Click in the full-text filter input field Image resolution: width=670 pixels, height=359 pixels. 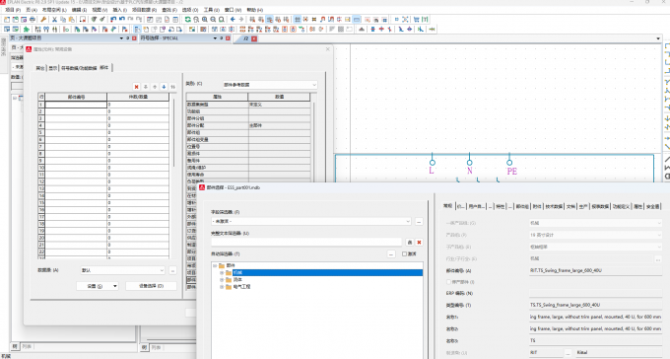click(x=306, y=243)
